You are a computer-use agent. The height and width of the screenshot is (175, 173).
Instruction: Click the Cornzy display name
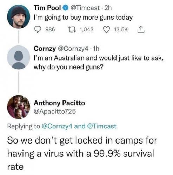[45, 49]
